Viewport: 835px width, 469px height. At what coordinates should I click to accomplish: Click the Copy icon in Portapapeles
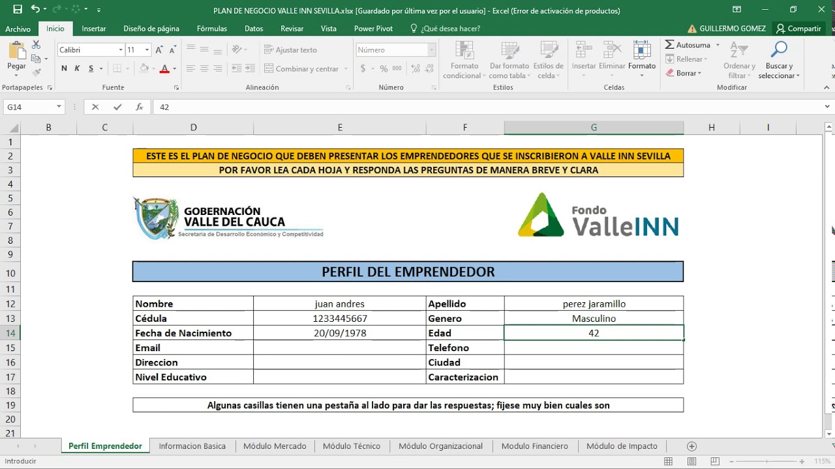click(36, 59)
